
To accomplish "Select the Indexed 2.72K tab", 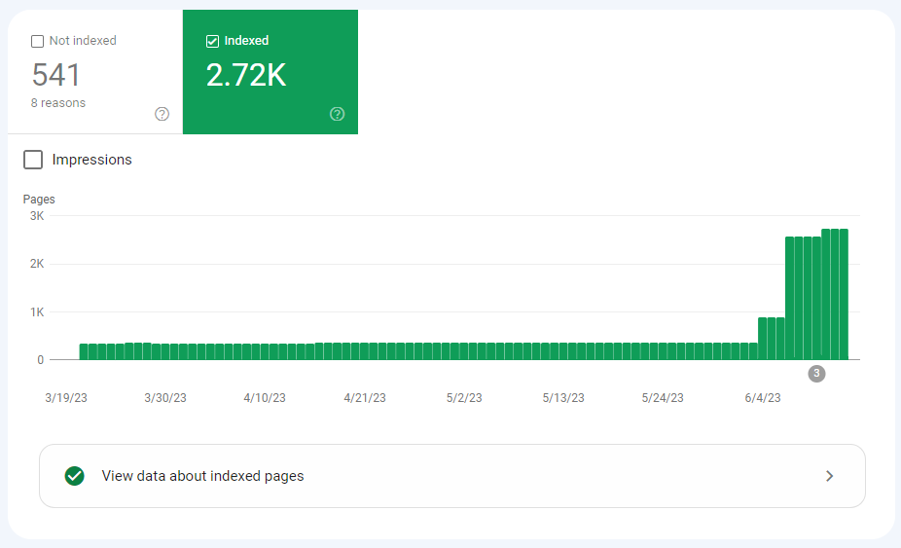I will coord(270,72).
